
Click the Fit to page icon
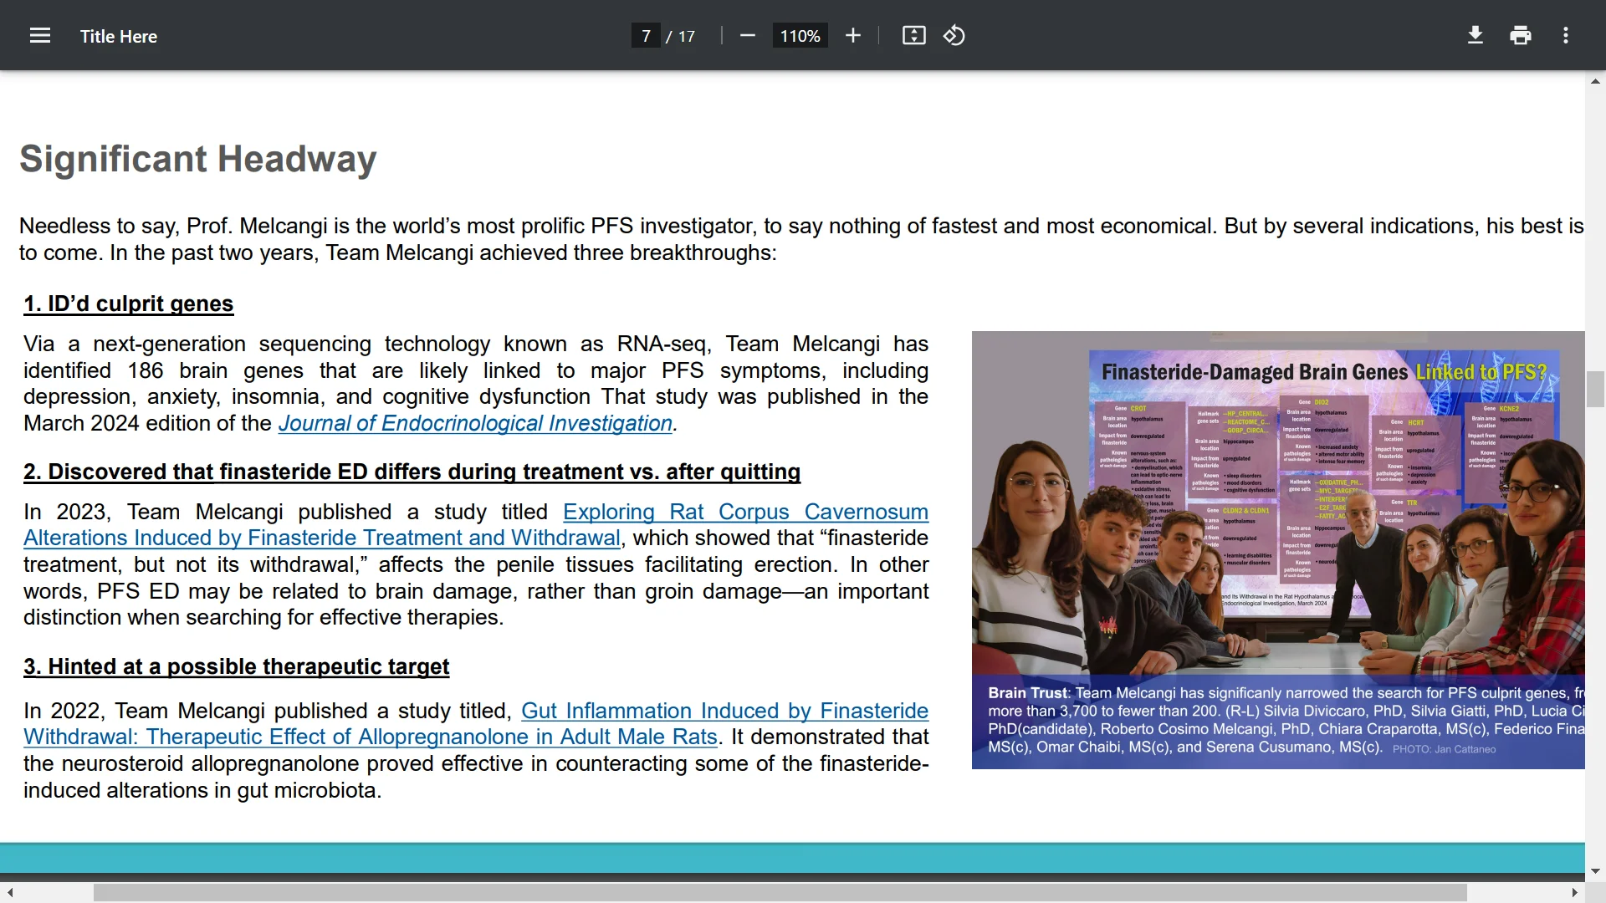click(914, 36)
